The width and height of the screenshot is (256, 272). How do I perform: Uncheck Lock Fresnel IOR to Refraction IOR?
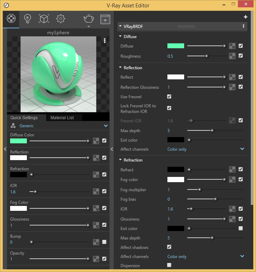pyautogui.click(x=169, y=108)
